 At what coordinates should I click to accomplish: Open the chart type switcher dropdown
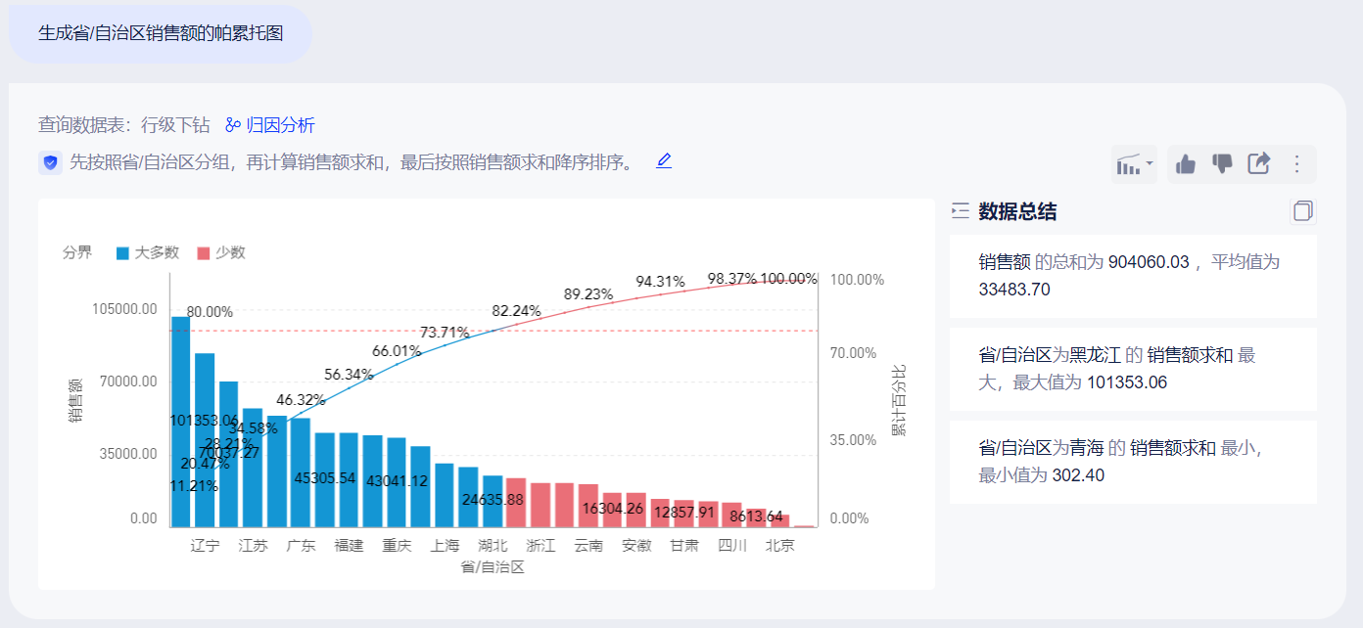[1134, 164]
